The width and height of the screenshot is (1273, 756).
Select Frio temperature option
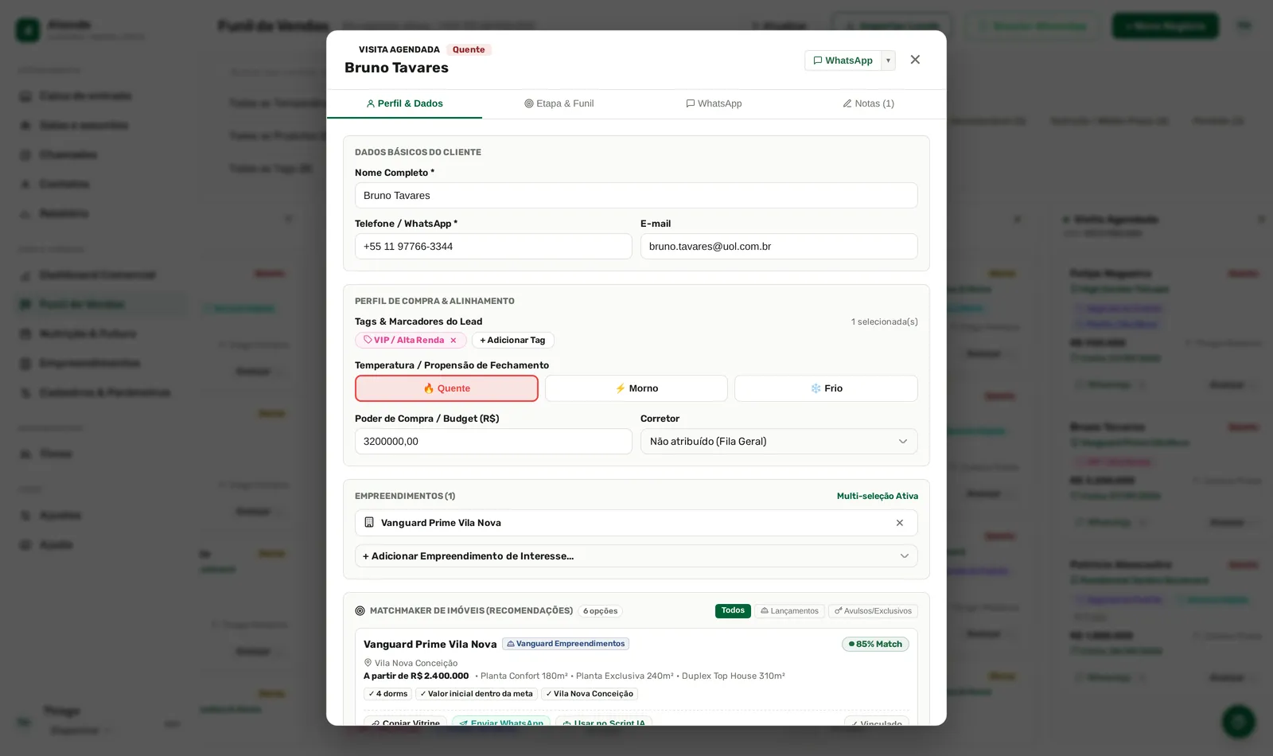tap(826, 388)
